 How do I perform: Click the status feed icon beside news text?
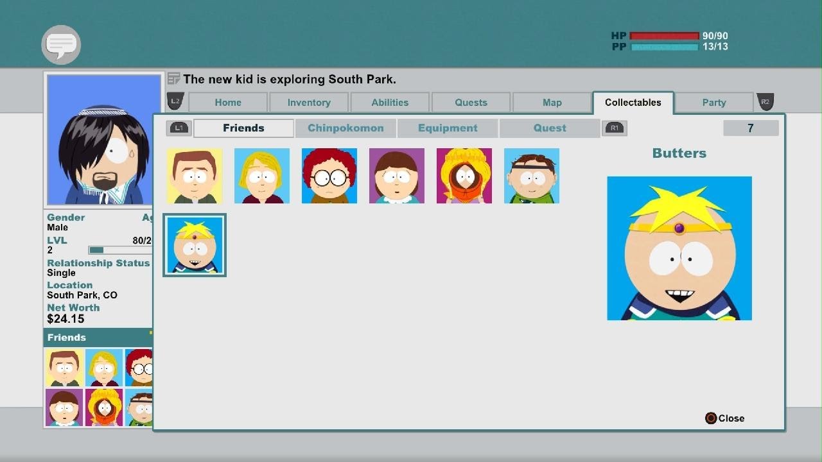(x=173, y=79)
